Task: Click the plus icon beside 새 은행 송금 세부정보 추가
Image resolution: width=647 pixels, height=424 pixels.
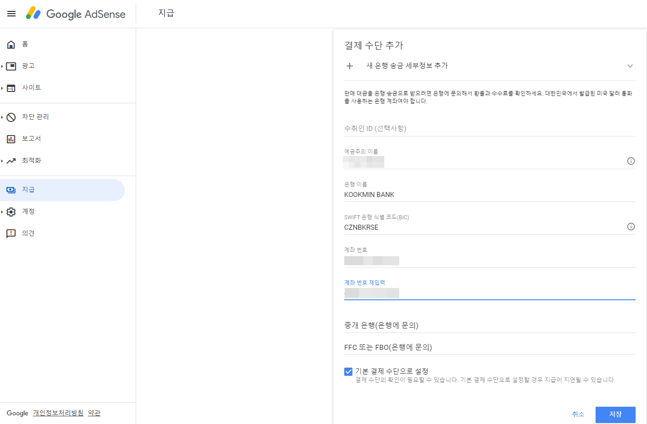Action: pyautogui.click(x=350, y=66)
